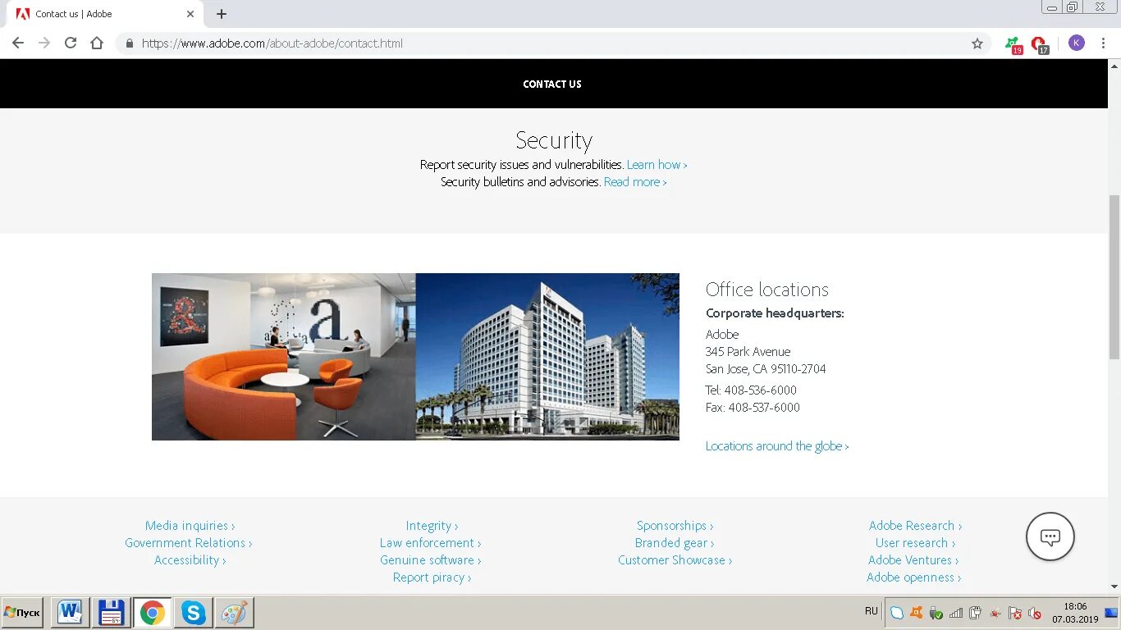Click the show desktop button
The height and width of the screenshot is (630, 1121).
coord(1111,613)
